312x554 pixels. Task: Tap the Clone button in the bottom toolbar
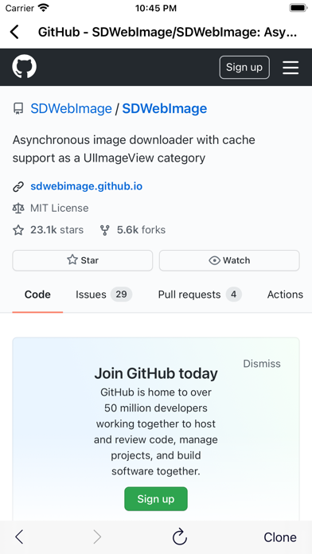coord(280,537)
